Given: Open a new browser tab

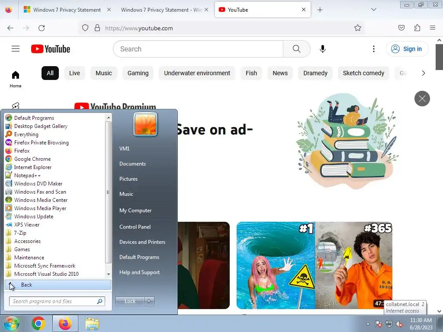Looking at the screenshot, I should coord(320,10).
